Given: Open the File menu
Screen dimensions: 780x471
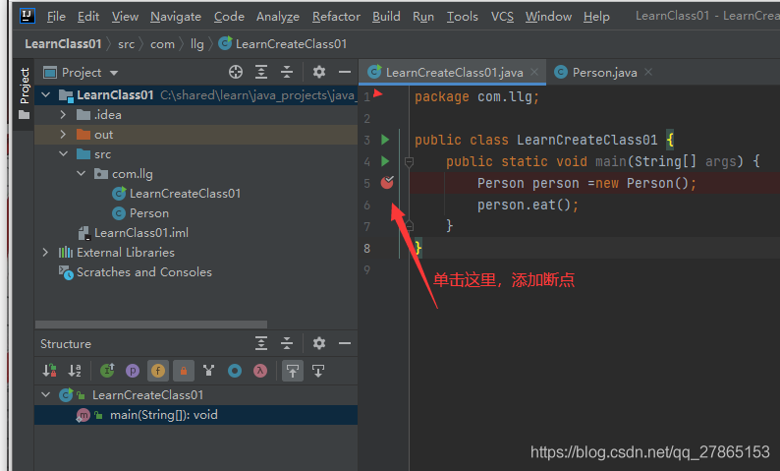Looking at the screenshot, I should [56, 17].
